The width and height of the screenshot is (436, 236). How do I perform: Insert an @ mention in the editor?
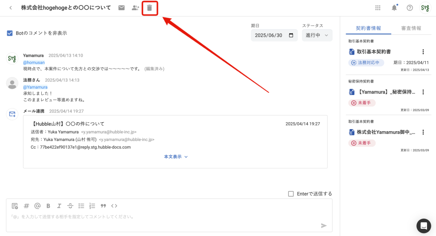coord(37,206)
